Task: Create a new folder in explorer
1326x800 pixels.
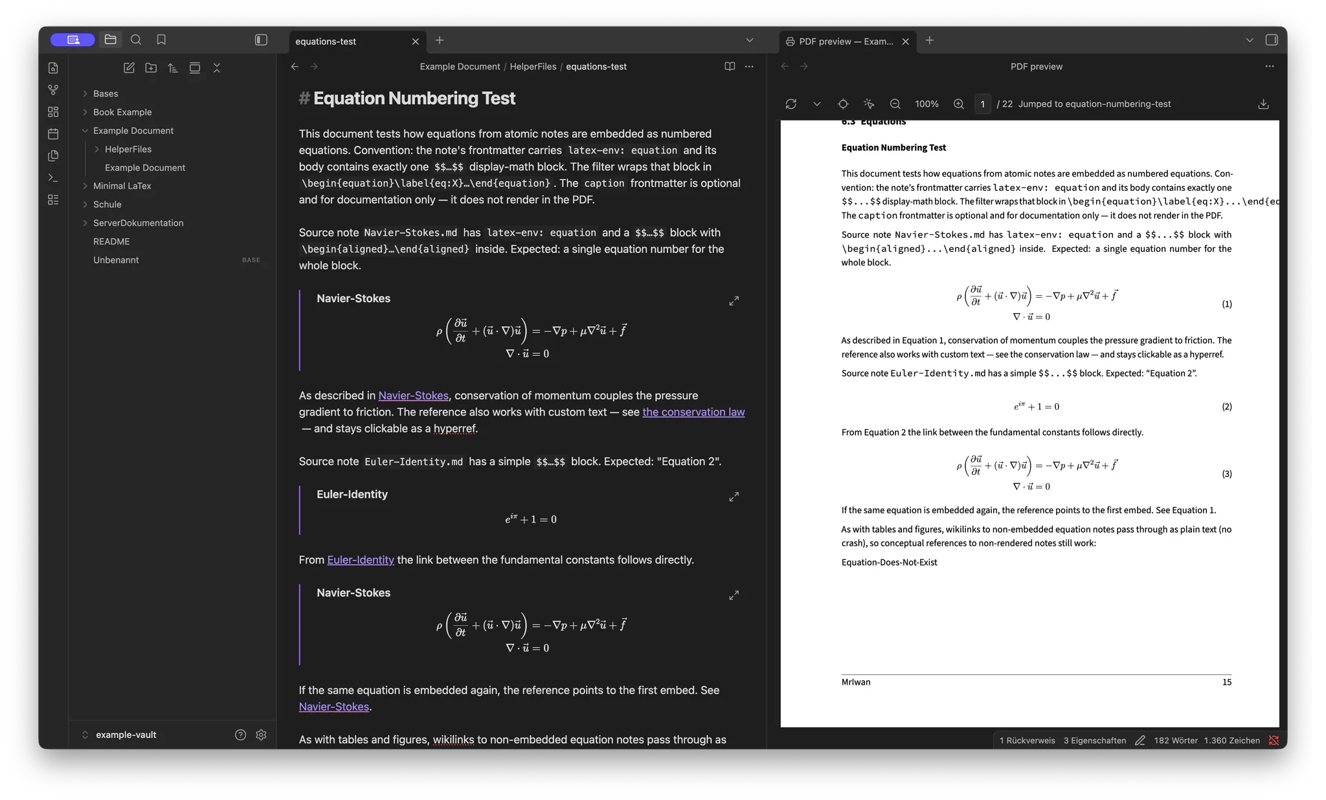Action: tap(151, 68)
